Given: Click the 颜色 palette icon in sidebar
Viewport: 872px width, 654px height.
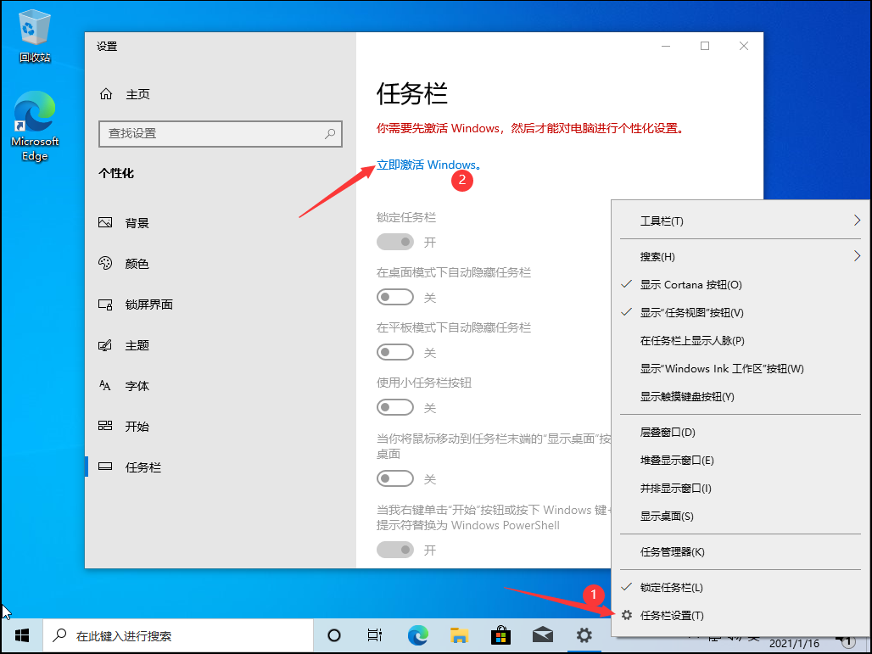Looking at the screenshot, I should [105, 264].
